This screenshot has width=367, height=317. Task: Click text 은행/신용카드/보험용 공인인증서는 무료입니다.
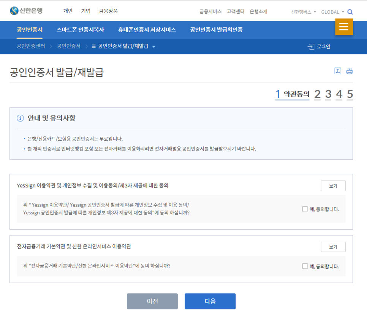(x=75, y=139)
